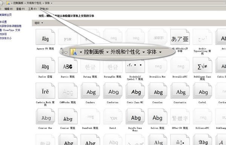Open the 工具(T) menu
The image size is (226, 145).
(x=32, y=9)
